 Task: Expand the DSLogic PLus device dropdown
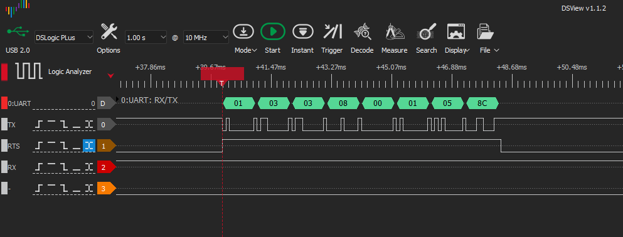pos(64,38)
